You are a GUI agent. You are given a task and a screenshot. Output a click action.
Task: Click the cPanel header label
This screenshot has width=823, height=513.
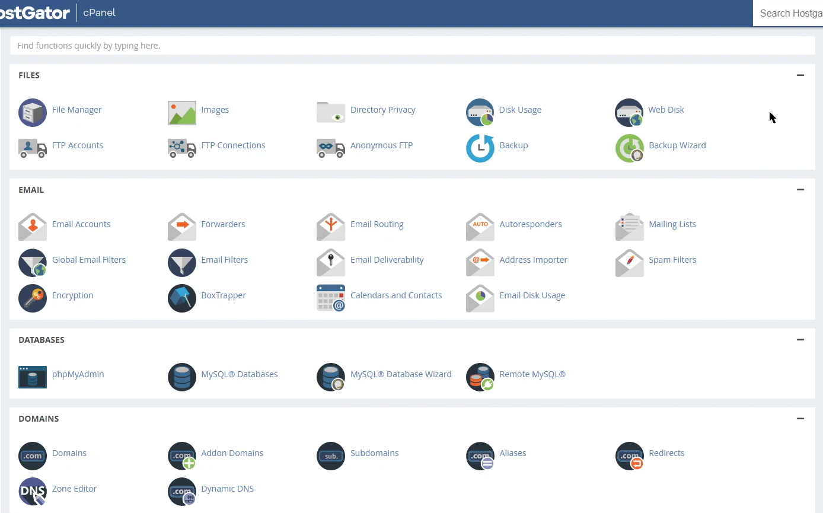[99, 12]
